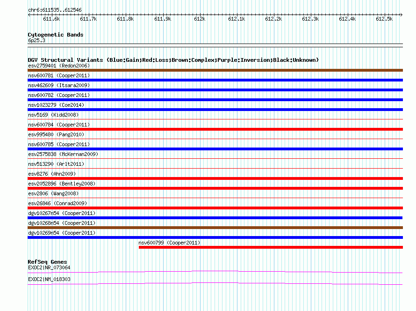Open the dgv10269n54 (Cooper2011) label
Image resolution: width=416 pixels, height=311 pixels.
pos(62,233)
